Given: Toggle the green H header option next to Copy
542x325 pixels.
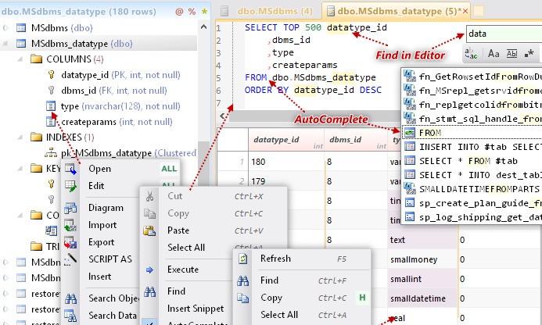Looking at the screenshot, I should (362, 298).
